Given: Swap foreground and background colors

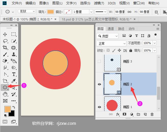Looking at the screenshot, I should pos(14,107).
